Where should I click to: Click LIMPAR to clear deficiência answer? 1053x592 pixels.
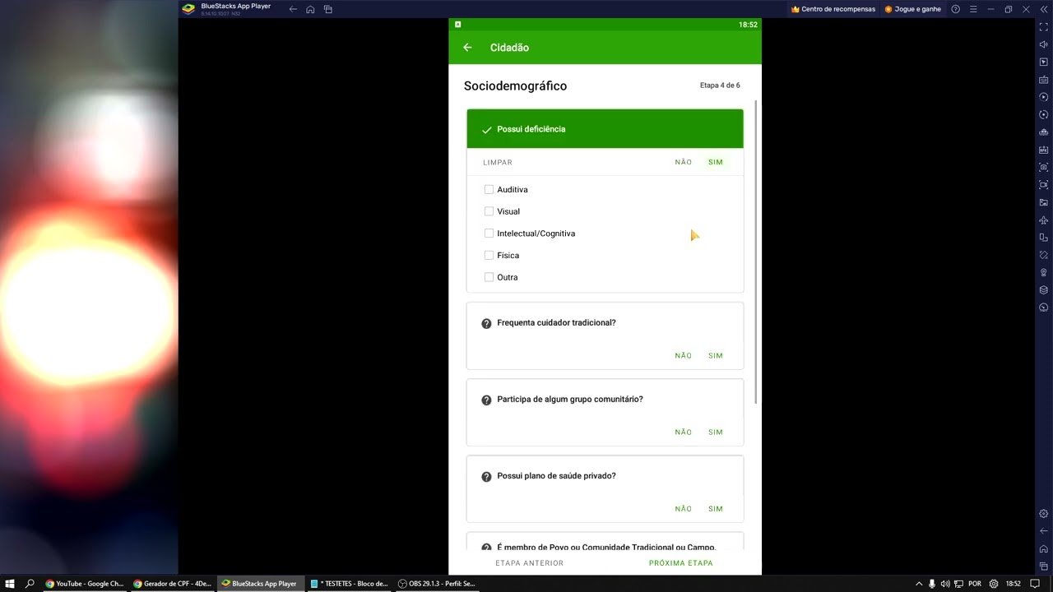[498, 163]
